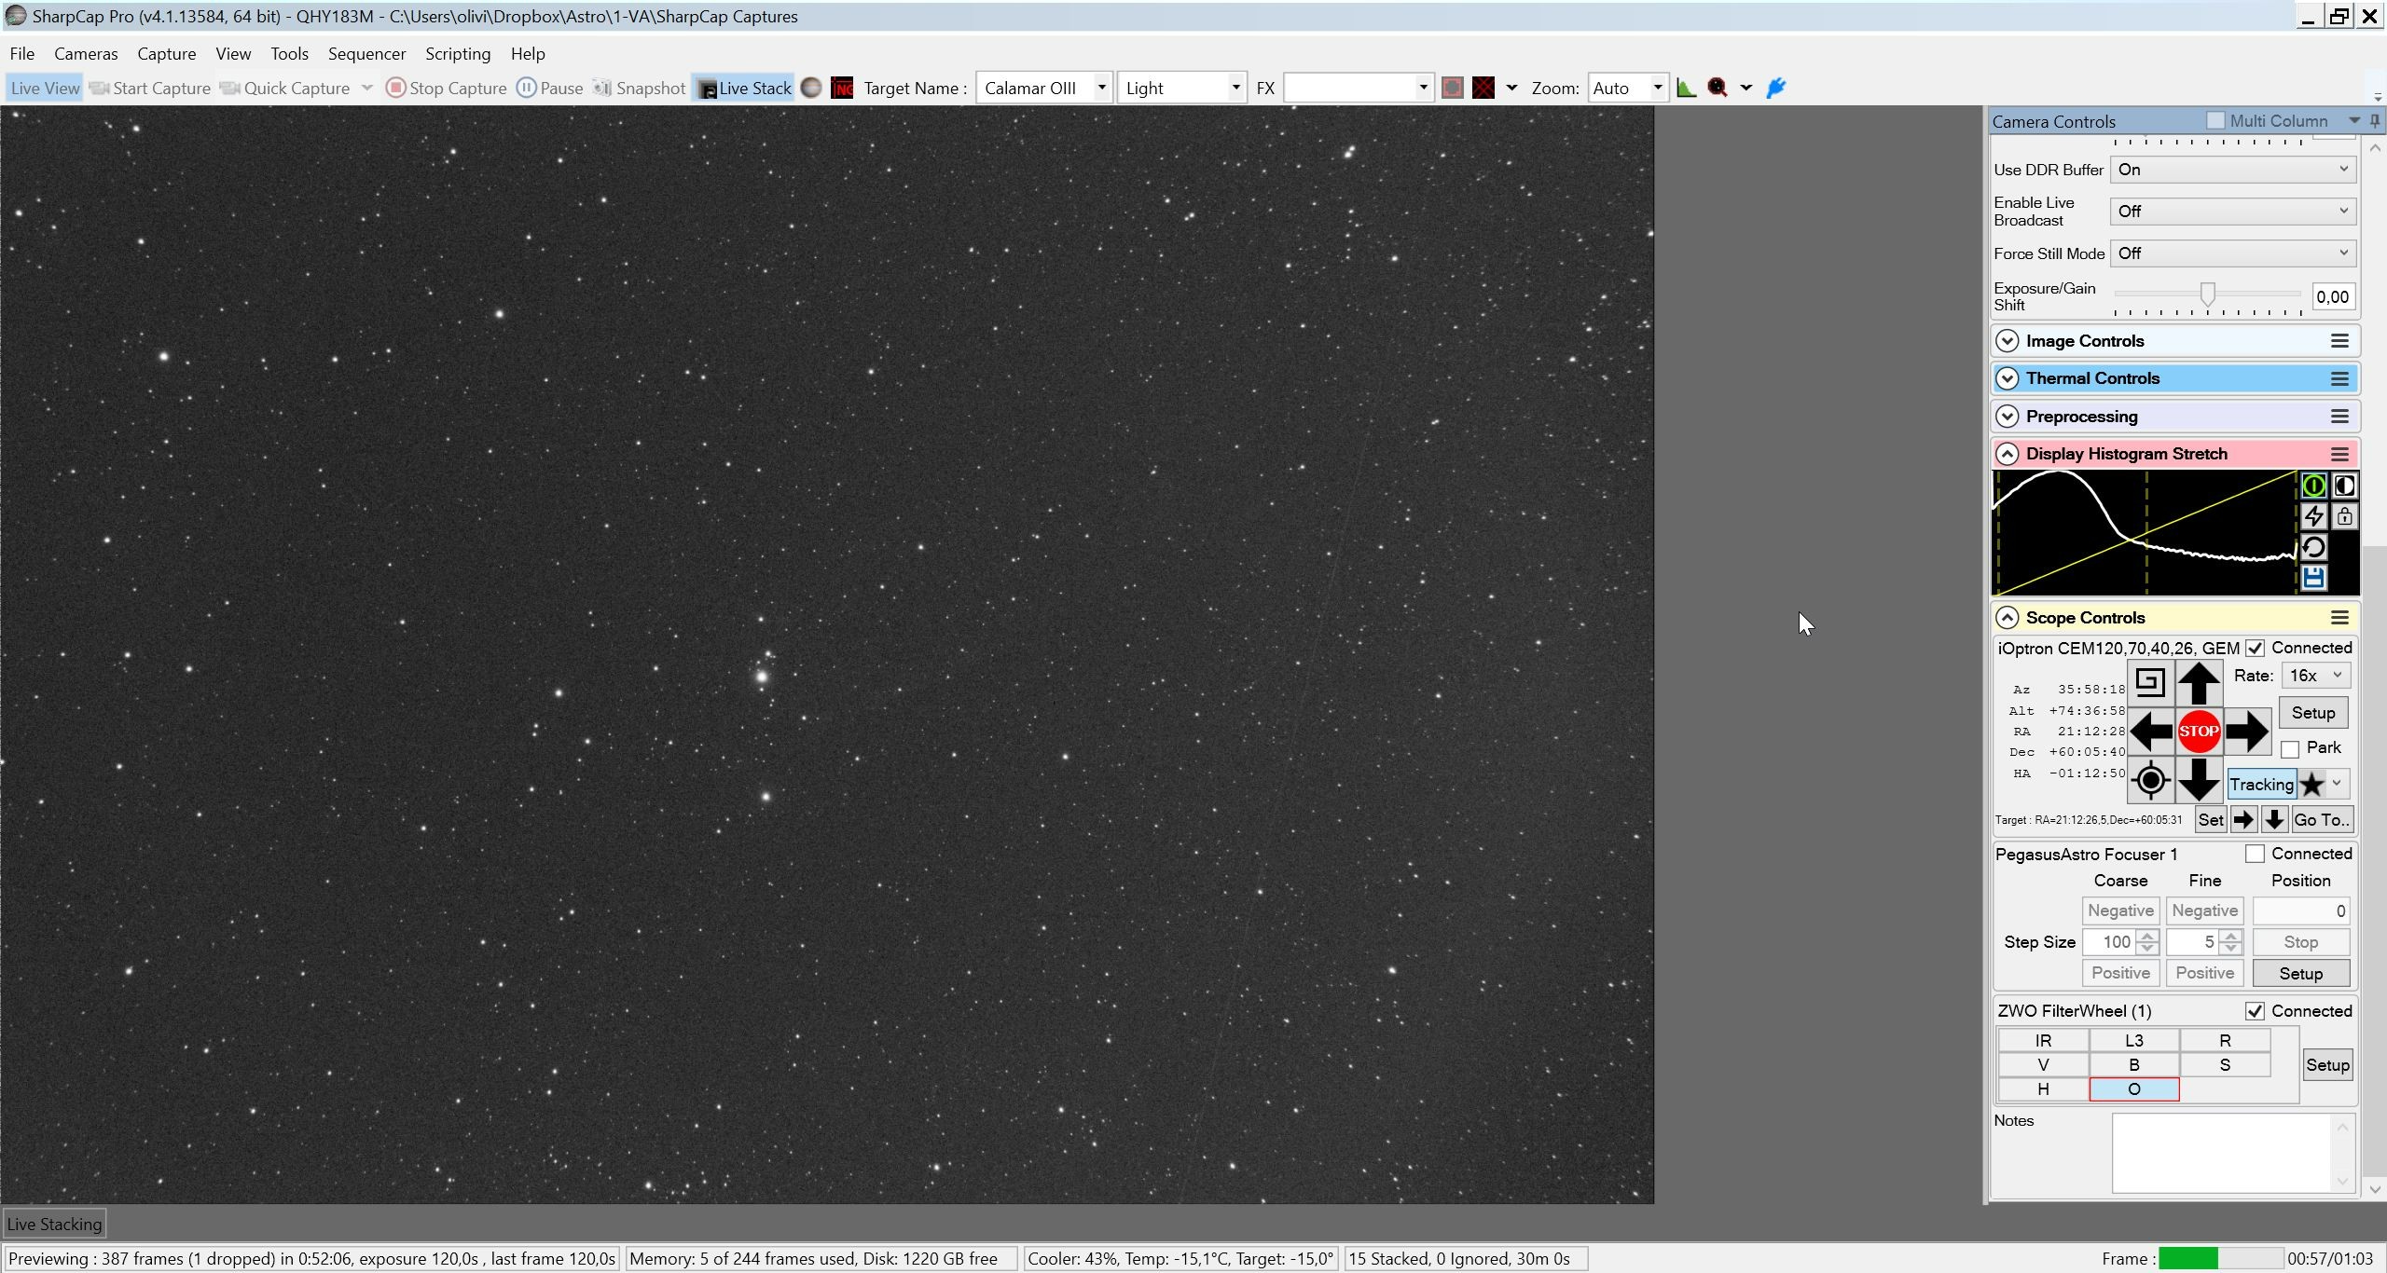The height and width of the screenshot is (1273, 2387).
Task: Open the Zoom Auto dropdown
Action: tap(1627, 88)
